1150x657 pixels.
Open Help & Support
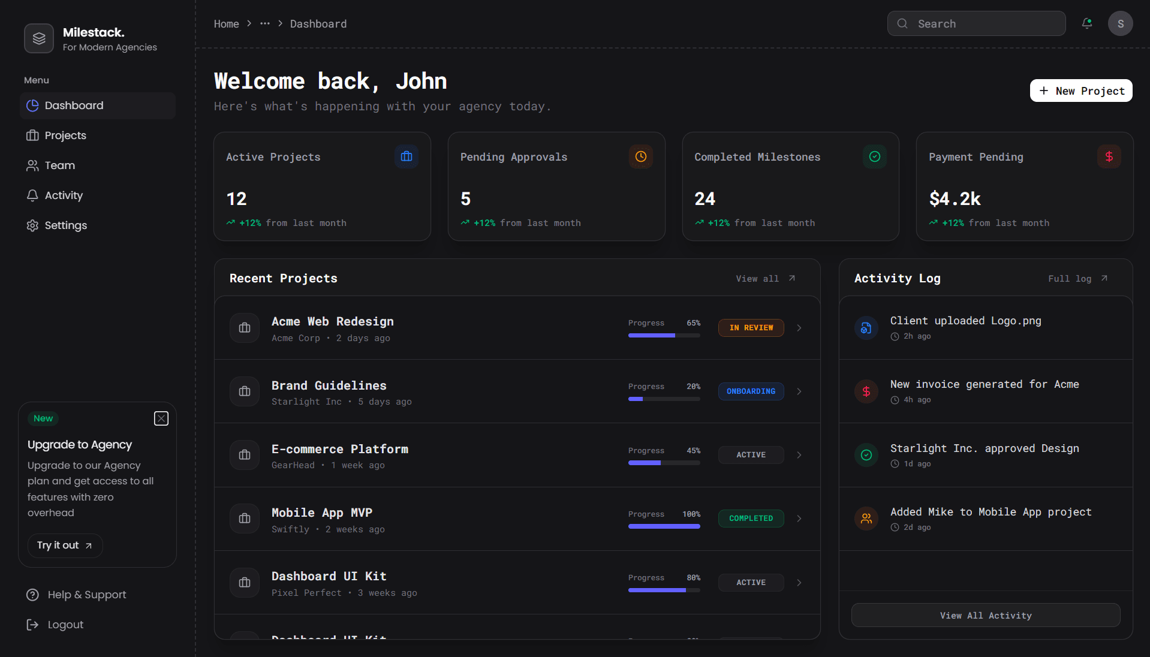pos(76,595)
